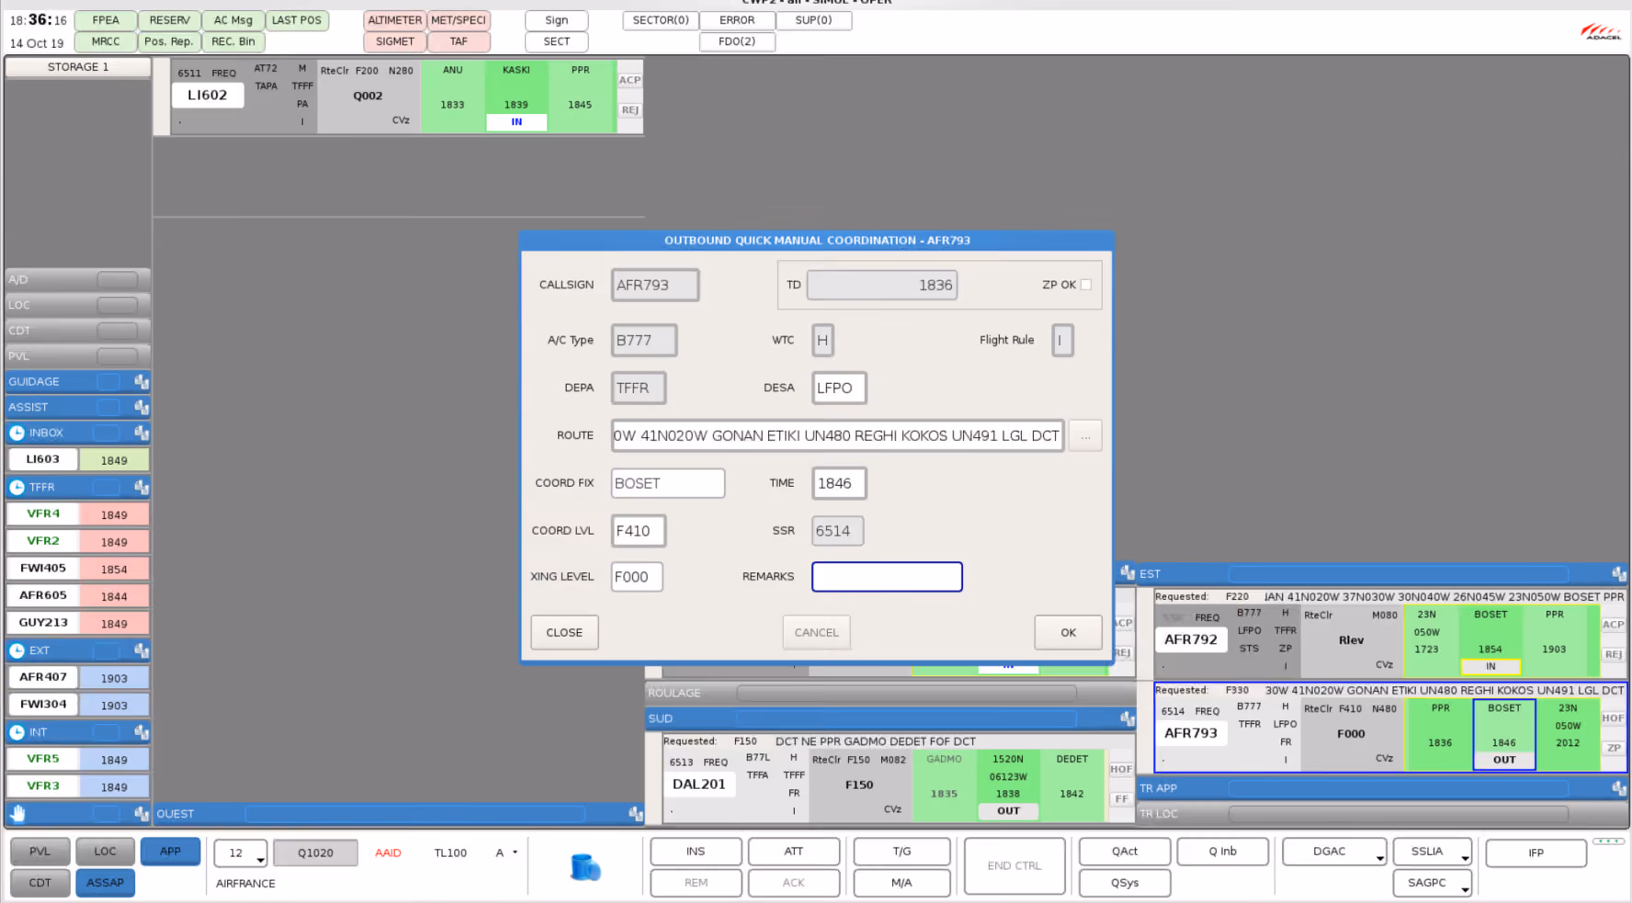Click the clock icon in EXT header
Image resolution: width=1632 pixels, height=903 pixels.
tap(17, 650)
